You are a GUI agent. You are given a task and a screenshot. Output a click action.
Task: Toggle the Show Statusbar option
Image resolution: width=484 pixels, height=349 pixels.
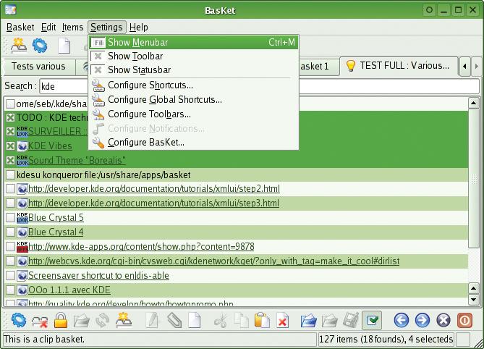click(x=193, y=70)
